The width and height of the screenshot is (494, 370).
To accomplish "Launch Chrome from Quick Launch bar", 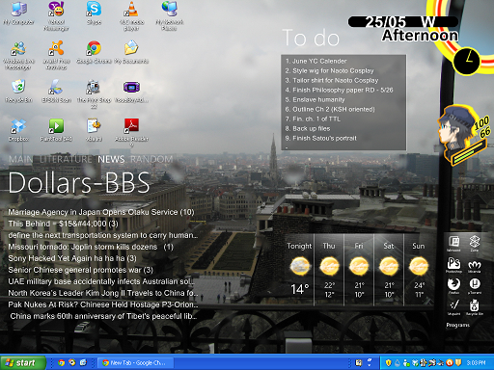I will pos(61,363).
